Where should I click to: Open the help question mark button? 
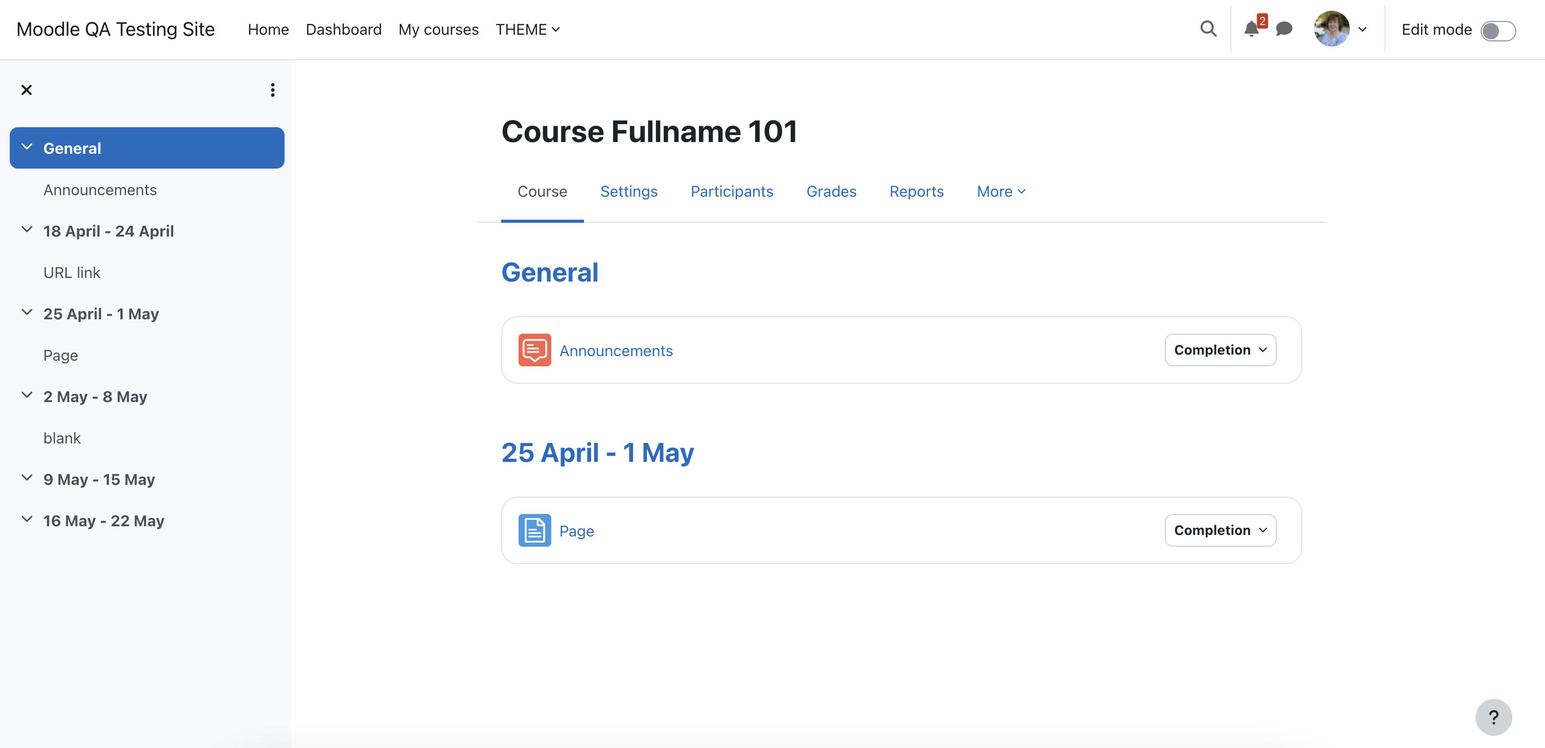point(1493,717)
